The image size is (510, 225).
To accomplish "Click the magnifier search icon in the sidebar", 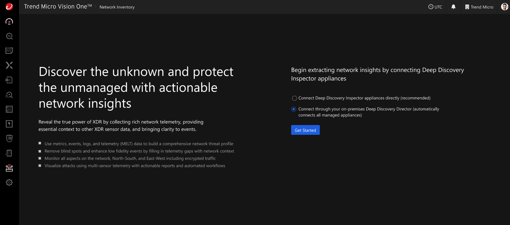I will point(9,36).
